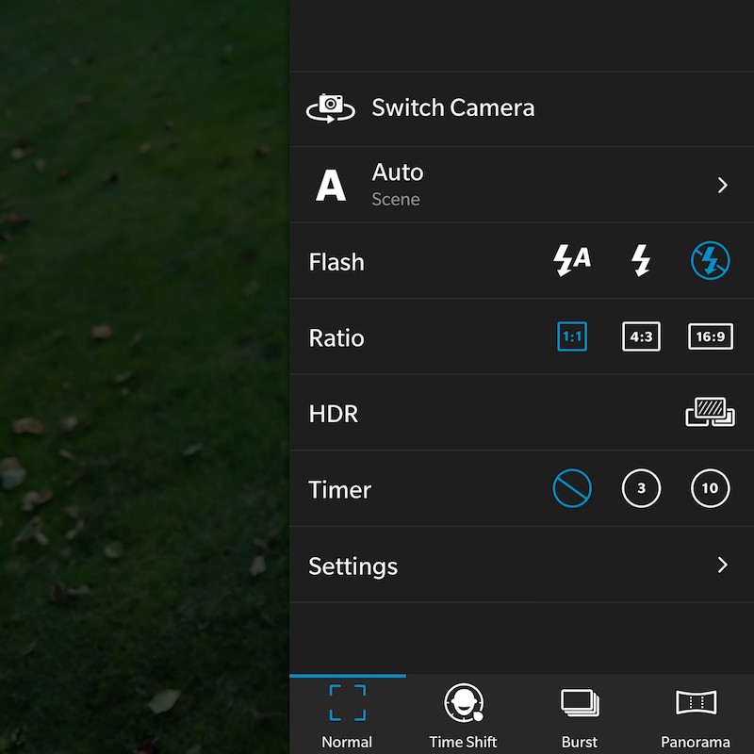Screen dimensions: 754x754
Task: Switch to Time Shift mode tab
Action: [x=464, y=715]
